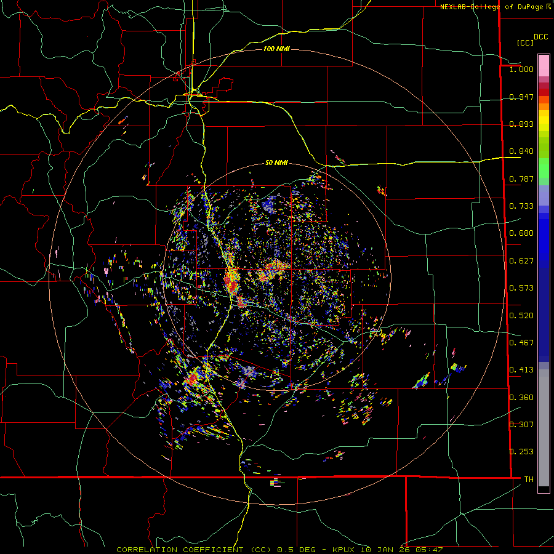
Task: Click the DCC label above the color scale
Action: coord(540,37)
